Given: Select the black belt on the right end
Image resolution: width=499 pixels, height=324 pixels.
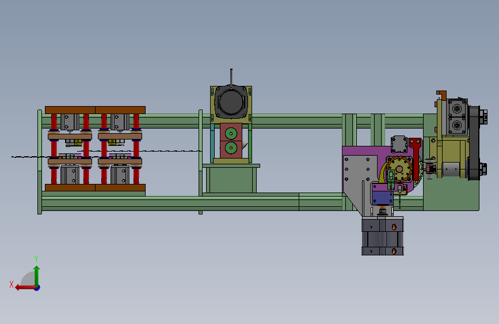Looking at the screenshot, I should click(x=474, y=143).
